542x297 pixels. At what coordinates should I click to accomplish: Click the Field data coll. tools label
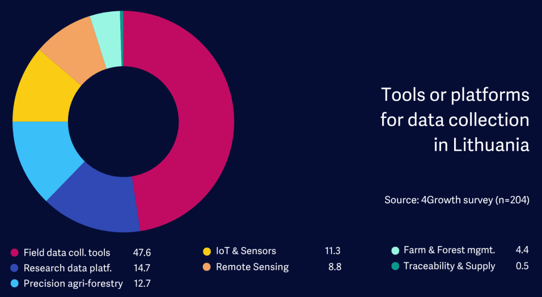(x=67, y=252)
